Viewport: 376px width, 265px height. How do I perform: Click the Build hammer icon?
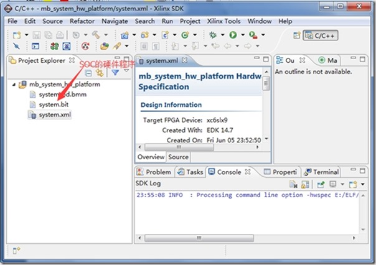96,35
